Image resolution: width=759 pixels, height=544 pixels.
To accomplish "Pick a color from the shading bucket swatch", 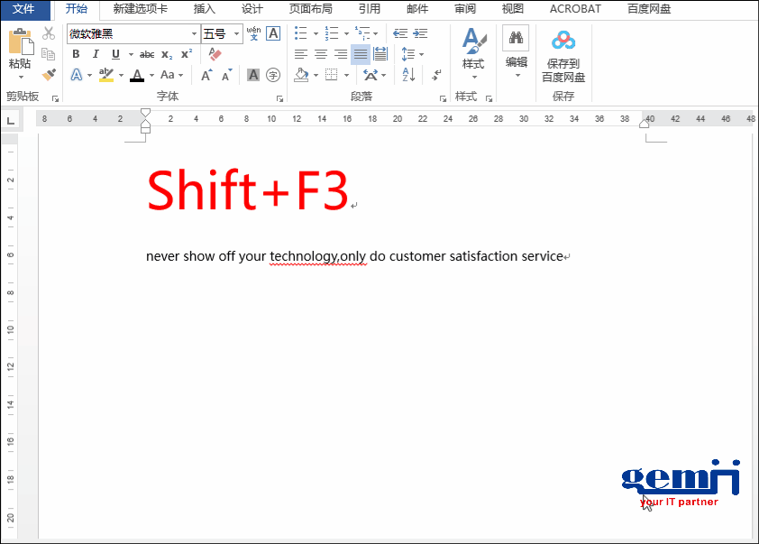I will (301, 75).
